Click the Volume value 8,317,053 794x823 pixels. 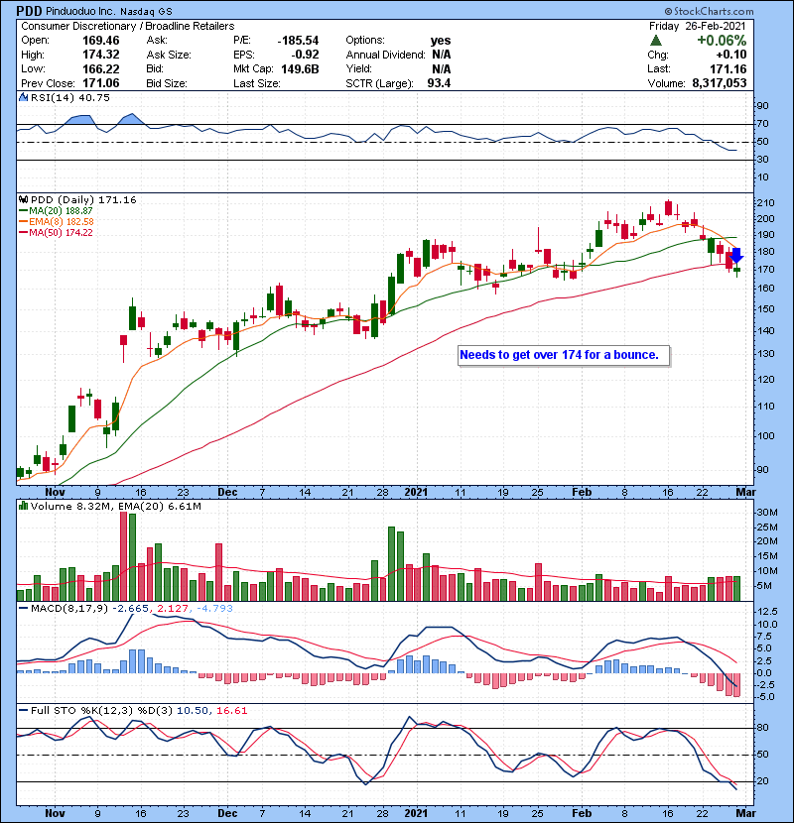click(720, 83)
